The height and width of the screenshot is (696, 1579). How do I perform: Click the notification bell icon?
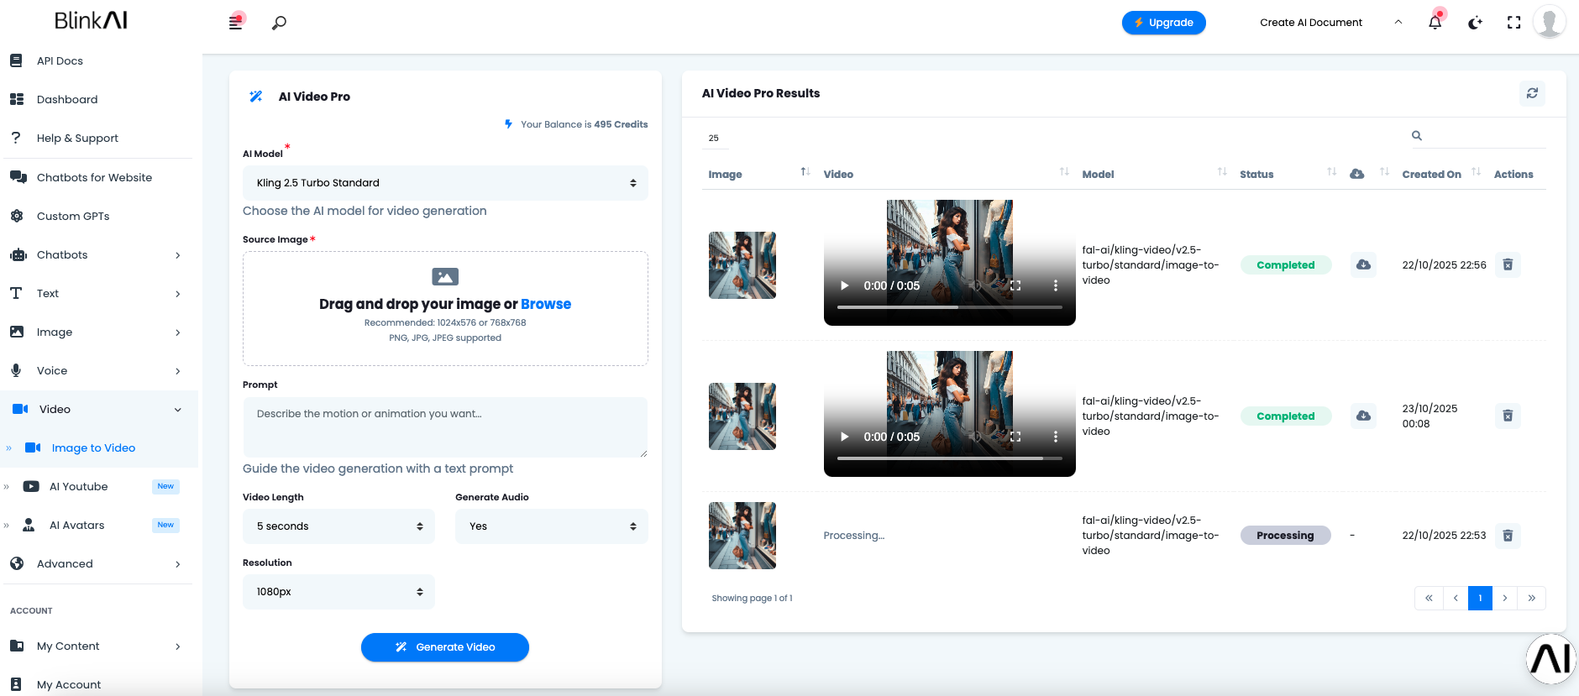[x=1435, y=23]
